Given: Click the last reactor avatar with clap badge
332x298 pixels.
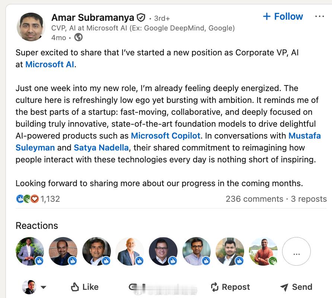Looking at the screenshot, I should [x=263, y=252].
